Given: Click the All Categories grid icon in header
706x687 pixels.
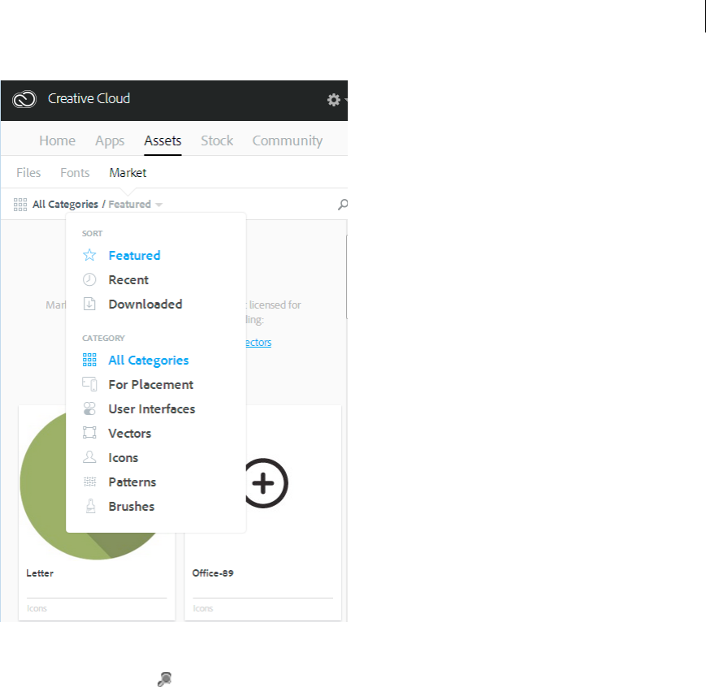Looking at the screenshot, I should pyautogui.click(x=20, y=205).
